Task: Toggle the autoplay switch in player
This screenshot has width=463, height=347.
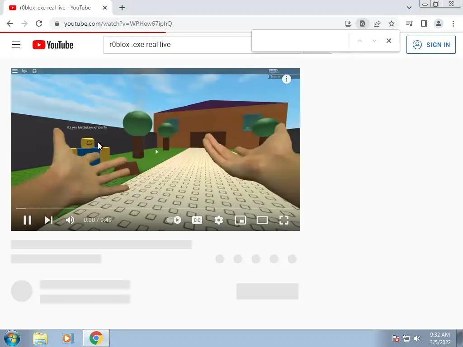Action: (x=174, y=220)
